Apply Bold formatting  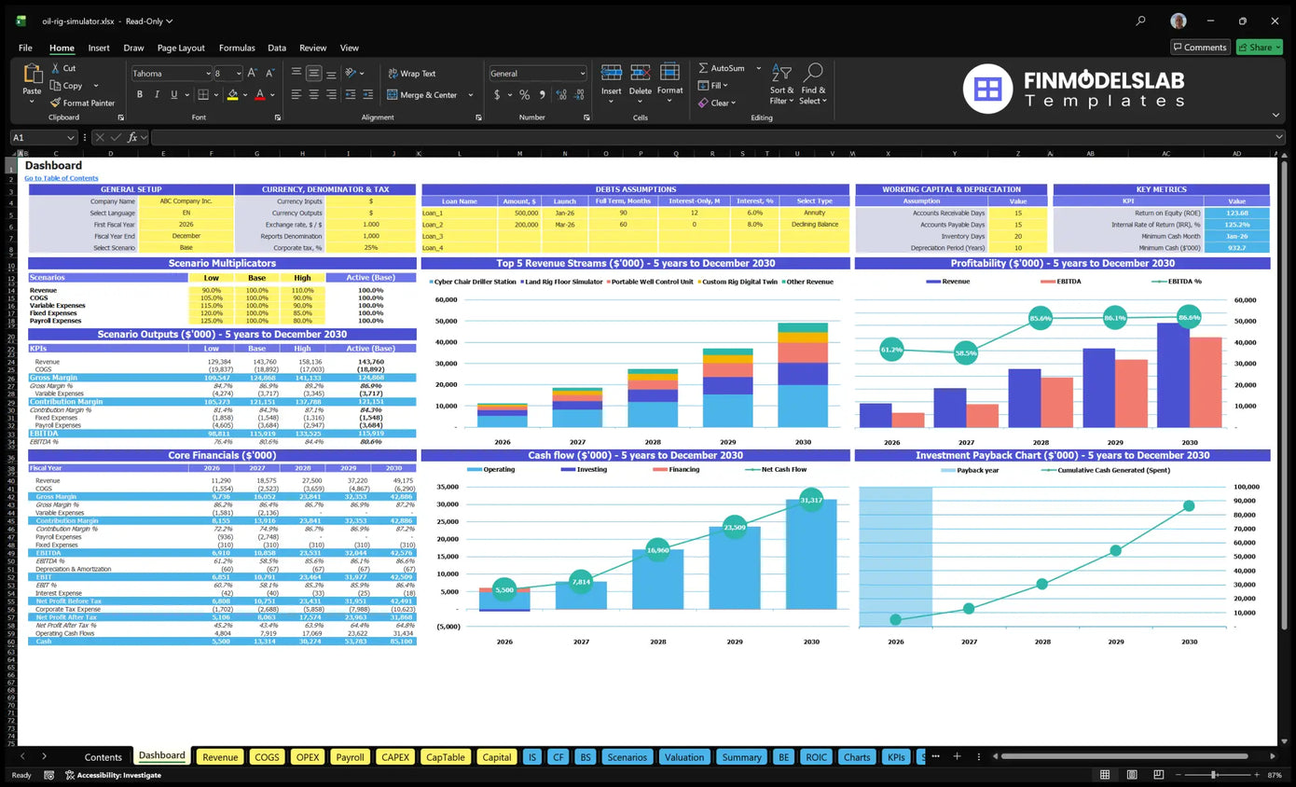140,94
